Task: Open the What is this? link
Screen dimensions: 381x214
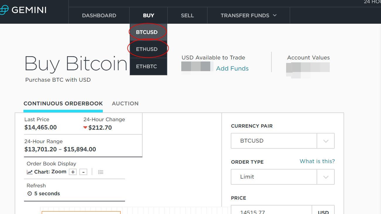Action: 317,161
